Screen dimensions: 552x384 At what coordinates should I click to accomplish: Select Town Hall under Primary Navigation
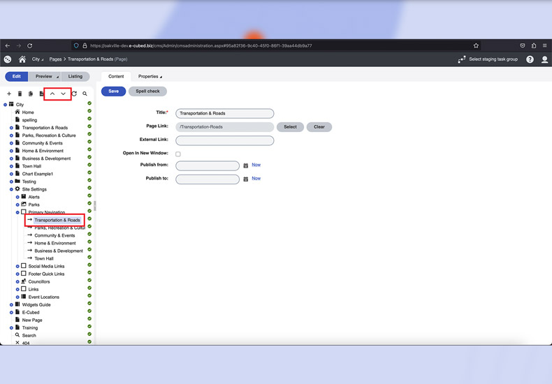click(x=44, y=258)
